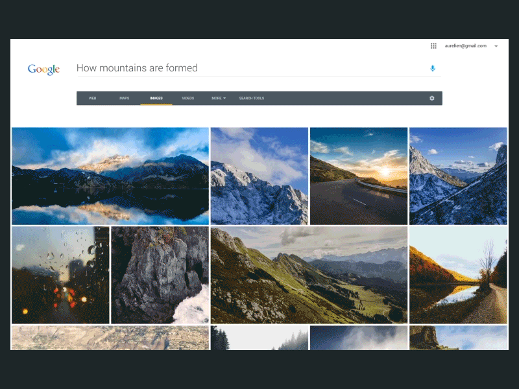Switch to the WEB results tab
The width and height of the screenshot is (519, 389).
(x=91, y=98)
